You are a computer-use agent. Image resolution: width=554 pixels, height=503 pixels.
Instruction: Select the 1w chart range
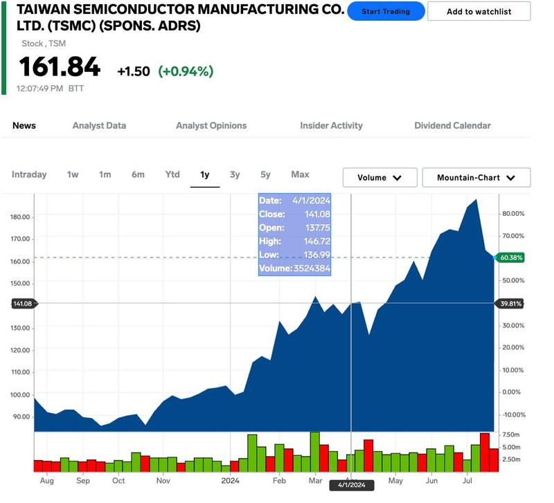(x=73, y=174)
